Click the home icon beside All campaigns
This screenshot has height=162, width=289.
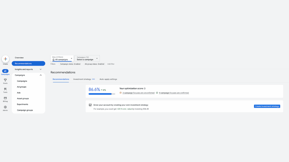point(53,60)
